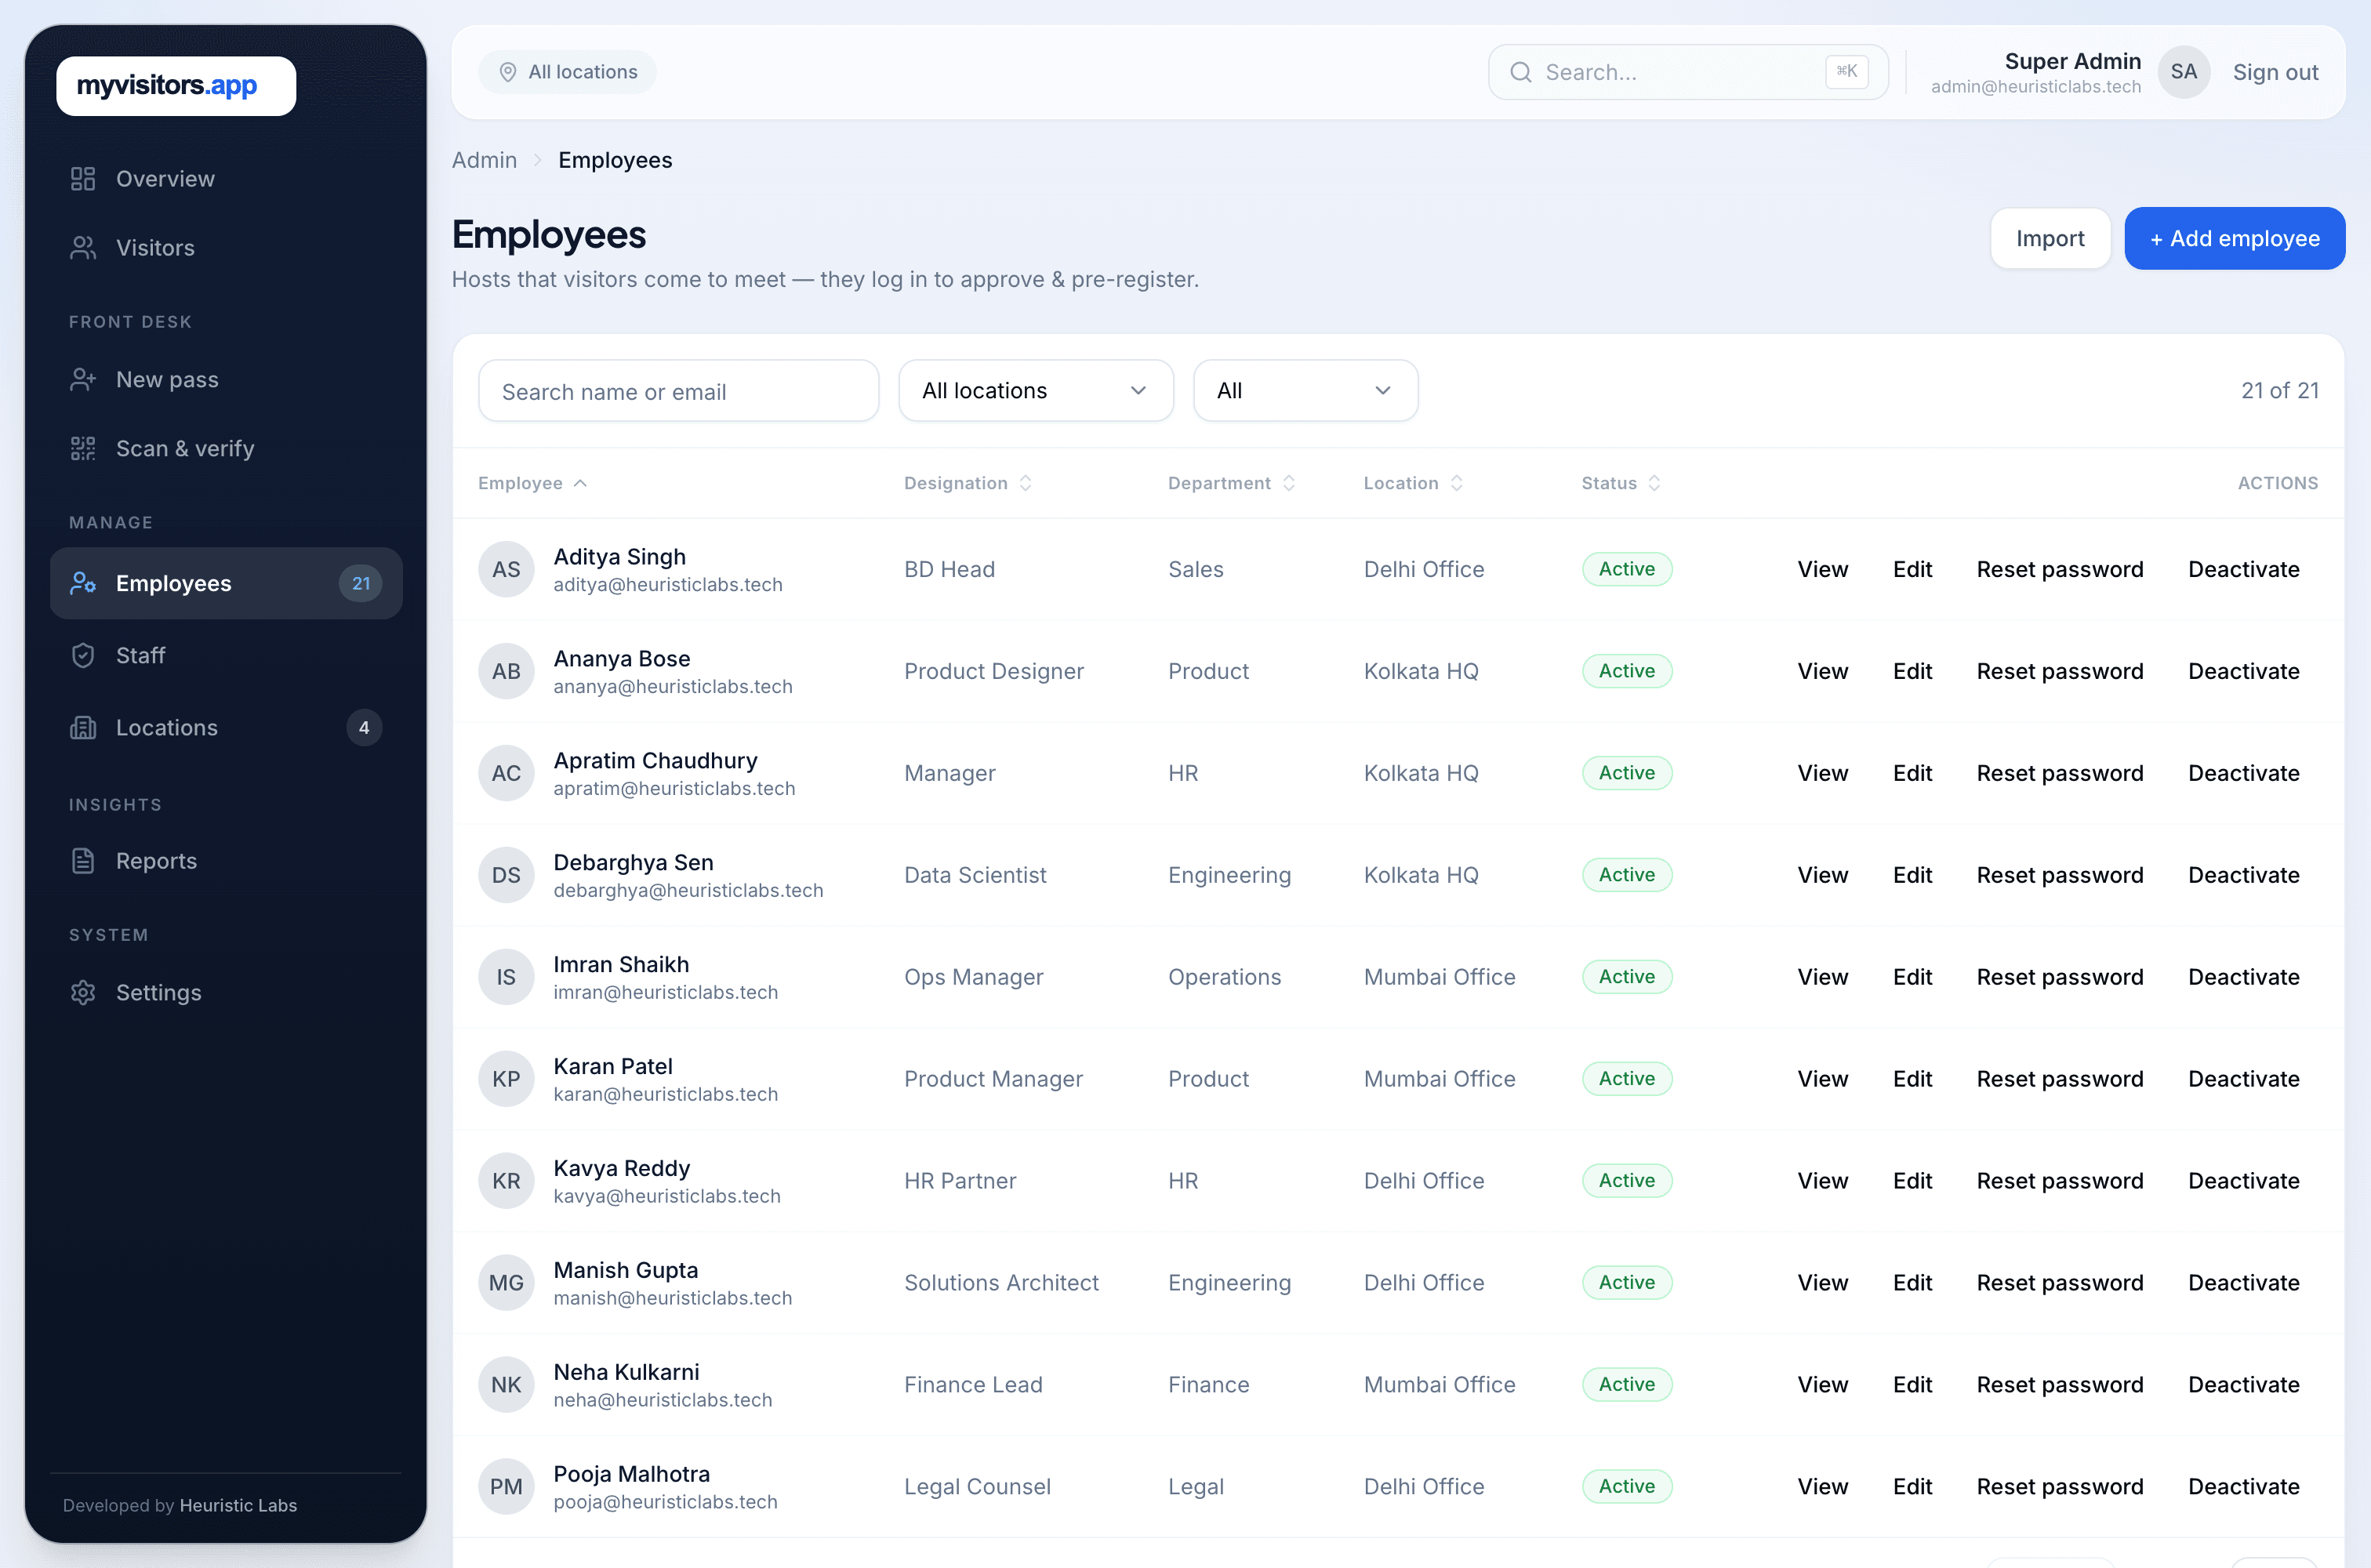Open the Reports page
Viewport: 2371px width, 1568px height.
pyautogui.click(x=226, y=861)
